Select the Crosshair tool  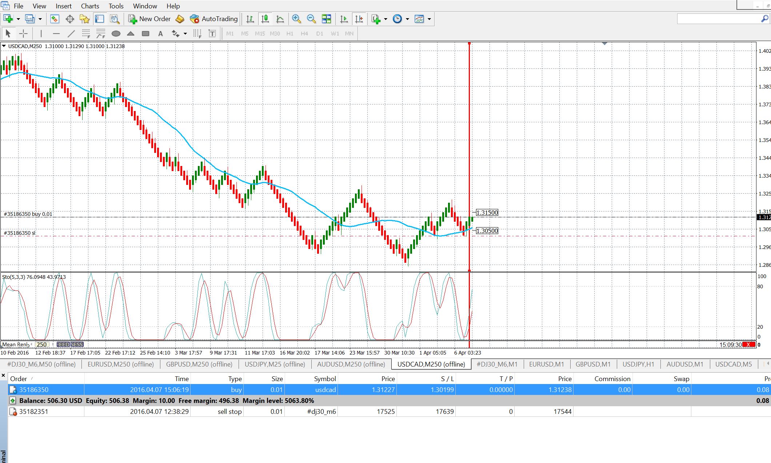tap(23, 34)
